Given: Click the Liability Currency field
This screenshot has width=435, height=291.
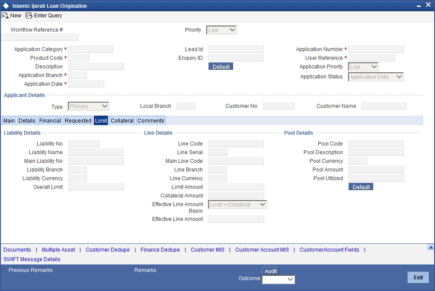Looking at the screenshot, I should point(77,178).
